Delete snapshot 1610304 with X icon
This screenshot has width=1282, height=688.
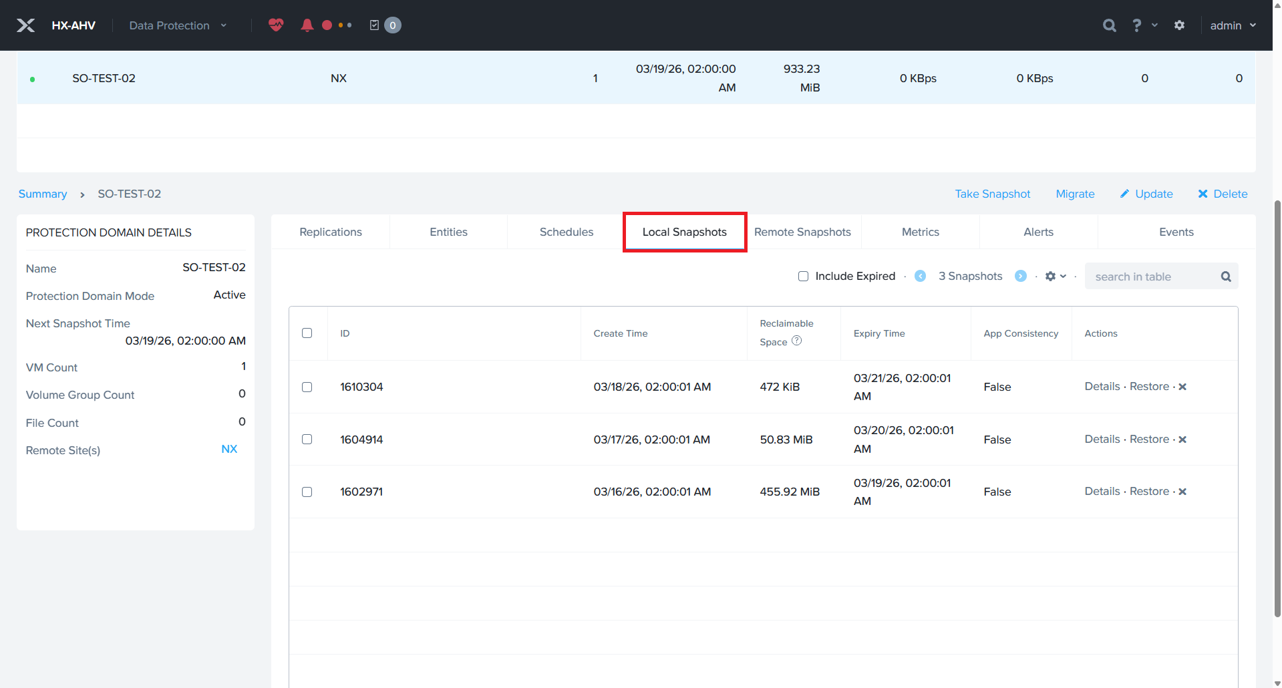(1182, 387)
